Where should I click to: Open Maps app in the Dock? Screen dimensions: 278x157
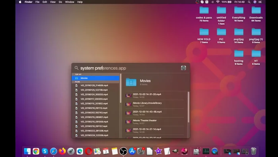[x=97, y=151]
